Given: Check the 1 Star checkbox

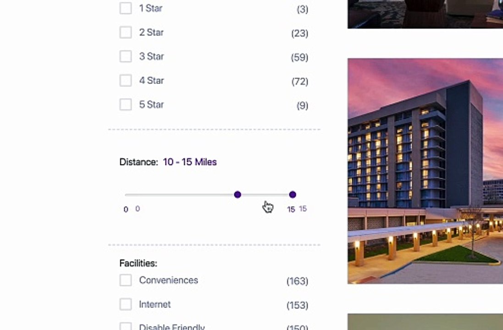Looking at the screenshot, I should click(126, 8).
